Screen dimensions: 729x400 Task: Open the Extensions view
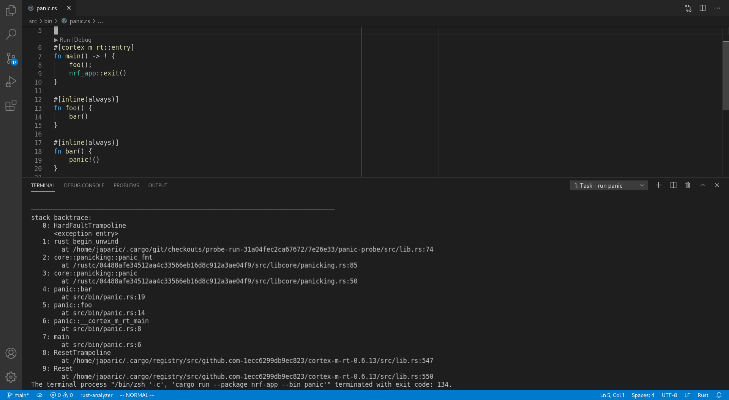point(11,105)
